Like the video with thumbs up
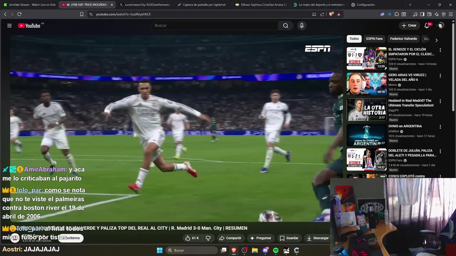The image size is (456, 256). click(192, 238)
